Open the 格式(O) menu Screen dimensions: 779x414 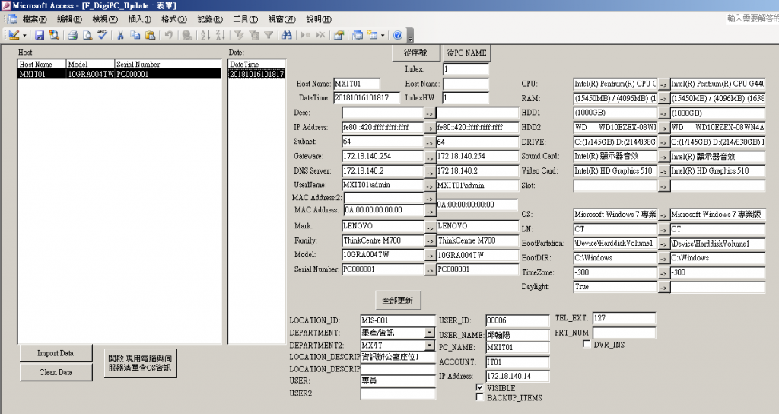pos(174,19)
